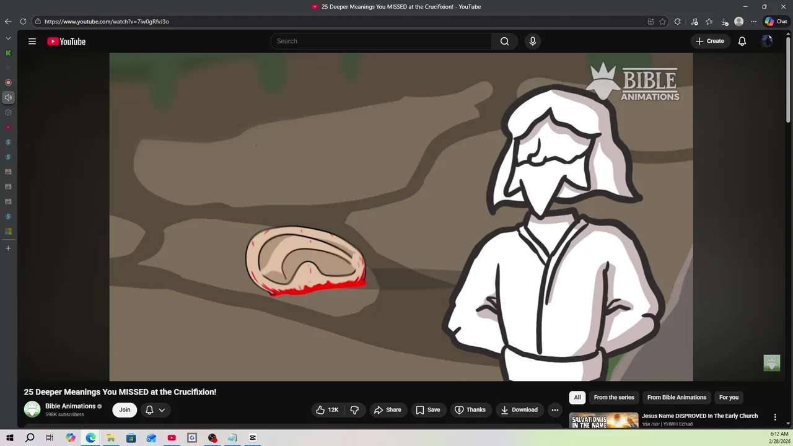793x446 pixels.
Task: Open Windows taskbar search
Action: (30, 438)
